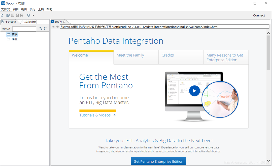Image resolution: width=272 pixels, height=166 pixels.
Task: Click the collapse tree icon beside search
Action: pos(45,29)
